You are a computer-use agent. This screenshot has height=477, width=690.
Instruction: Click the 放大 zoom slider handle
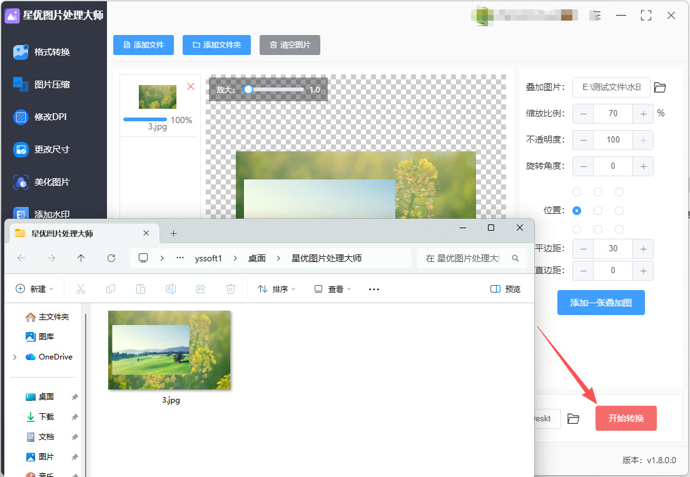click(x=248, y=89)
